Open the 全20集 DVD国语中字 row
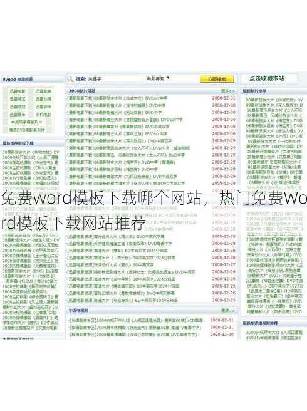Viewport: 307px width, 411px height. pyautogui.click(x=133, y=335)
